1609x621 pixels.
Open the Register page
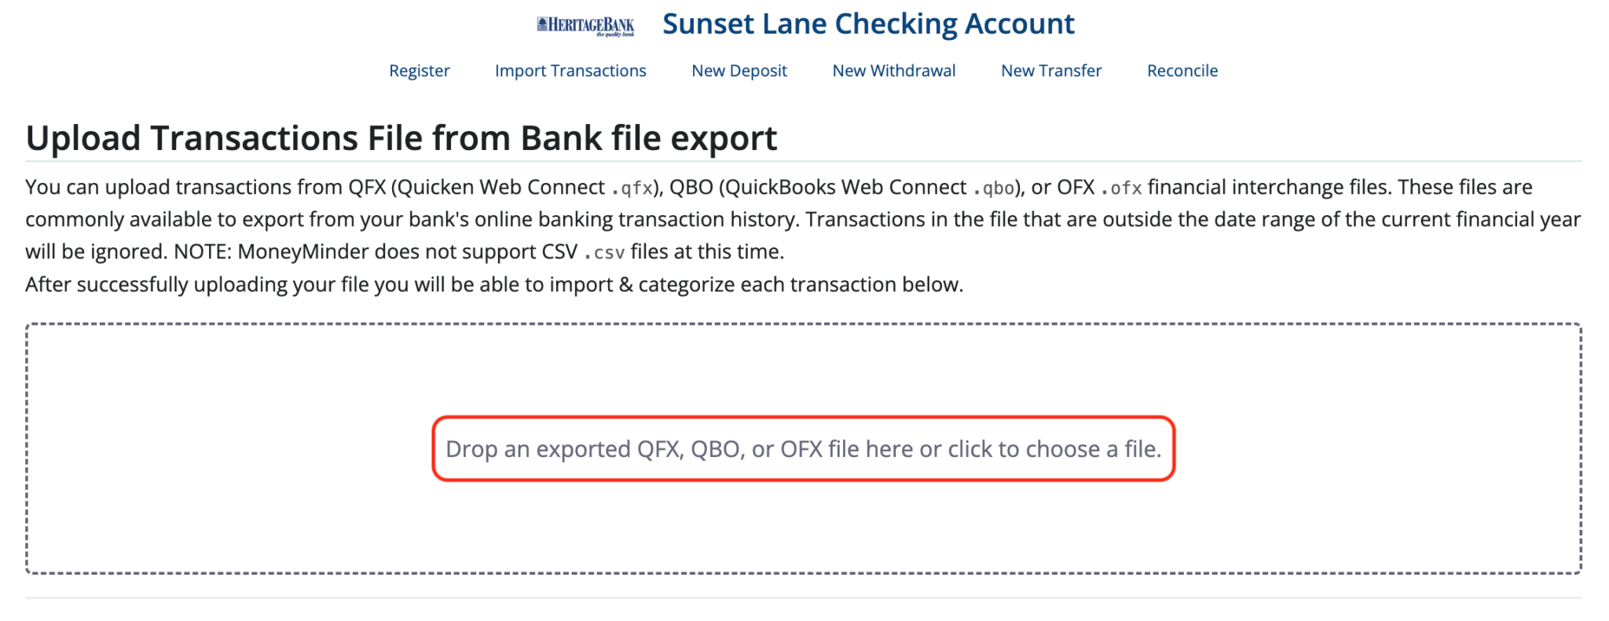pos(419,71)
